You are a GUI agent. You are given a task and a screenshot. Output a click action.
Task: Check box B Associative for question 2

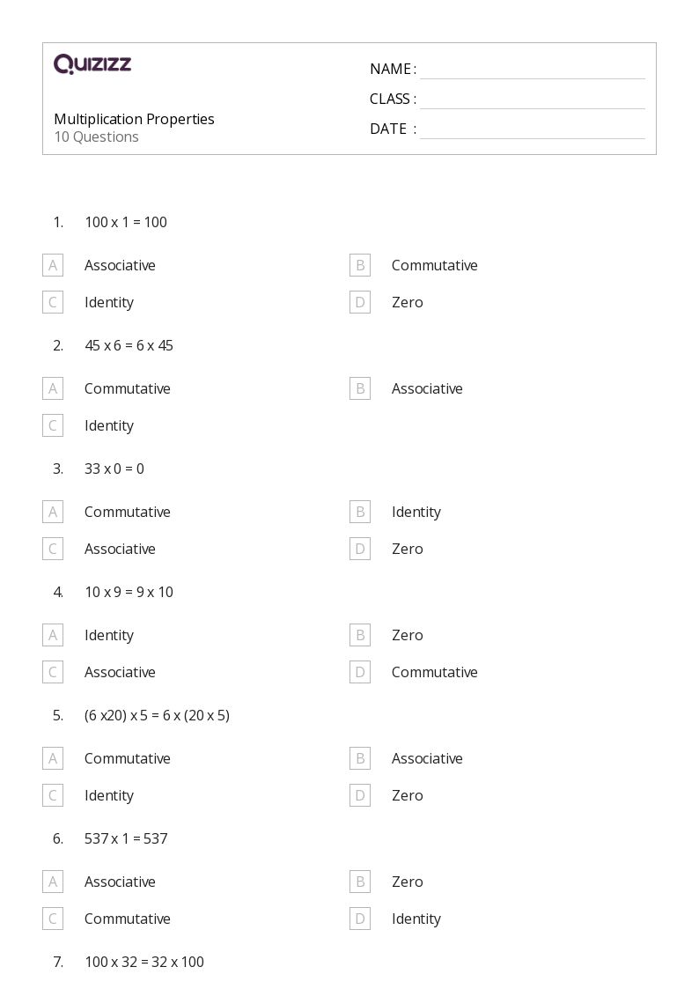(x=360, y=388)
